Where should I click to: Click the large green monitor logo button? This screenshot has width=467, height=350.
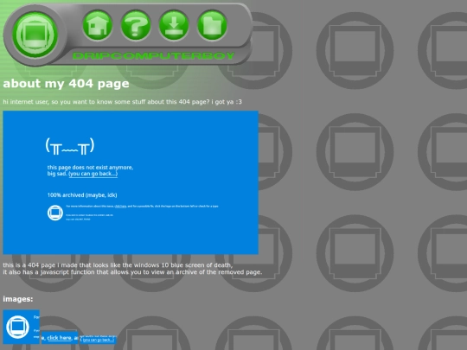tap(35, 35)
